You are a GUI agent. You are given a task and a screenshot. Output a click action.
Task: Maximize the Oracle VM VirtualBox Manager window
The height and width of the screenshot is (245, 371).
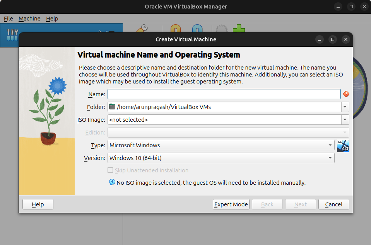pos(351,7)
